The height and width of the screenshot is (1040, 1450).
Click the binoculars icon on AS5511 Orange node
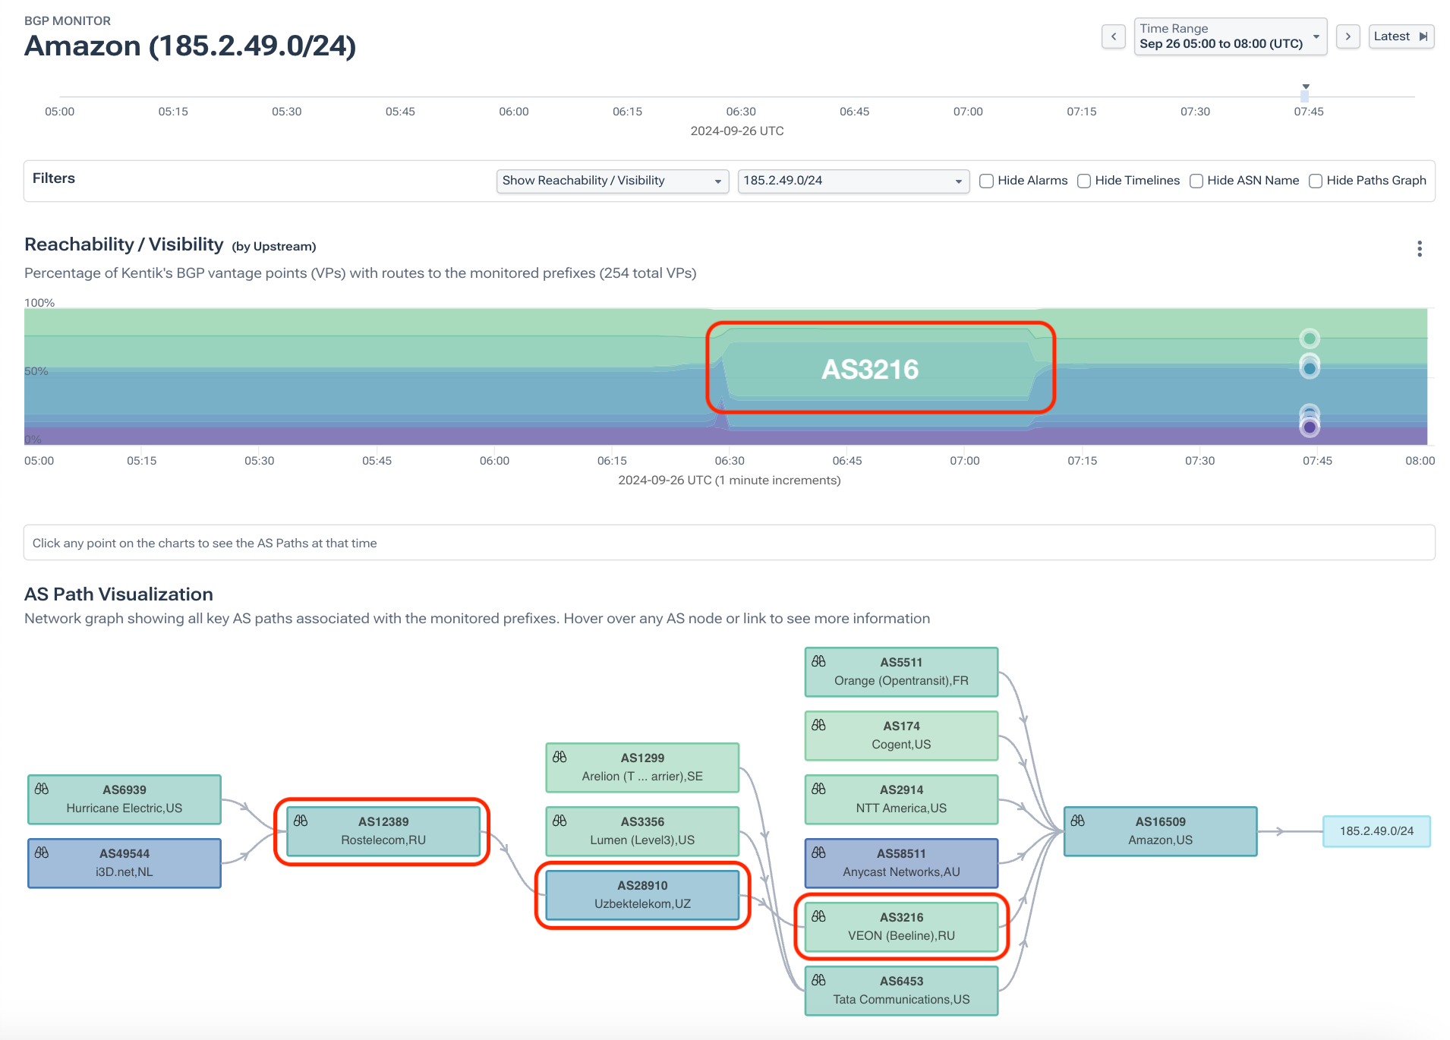[818, 661]
